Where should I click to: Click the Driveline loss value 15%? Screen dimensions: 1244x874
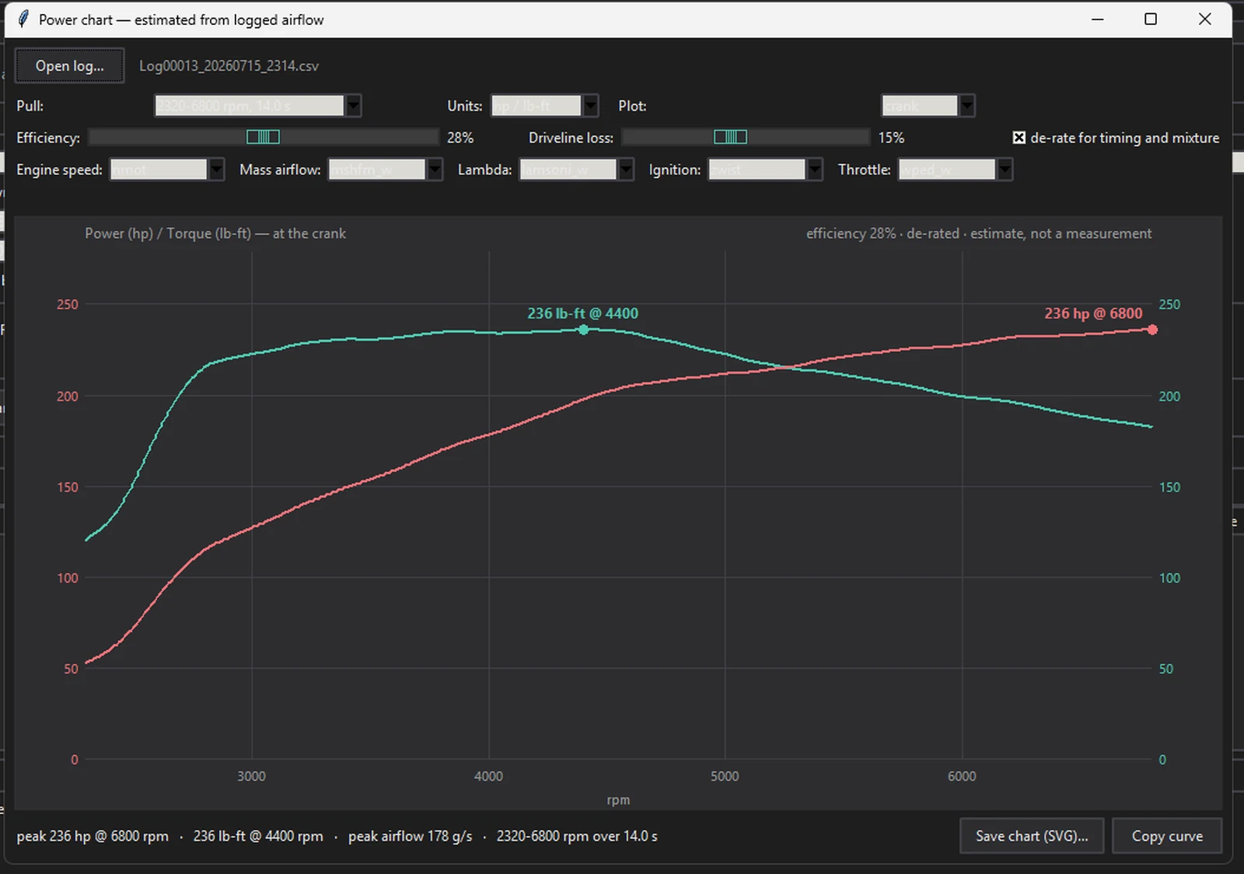click(x=891, y=138)
